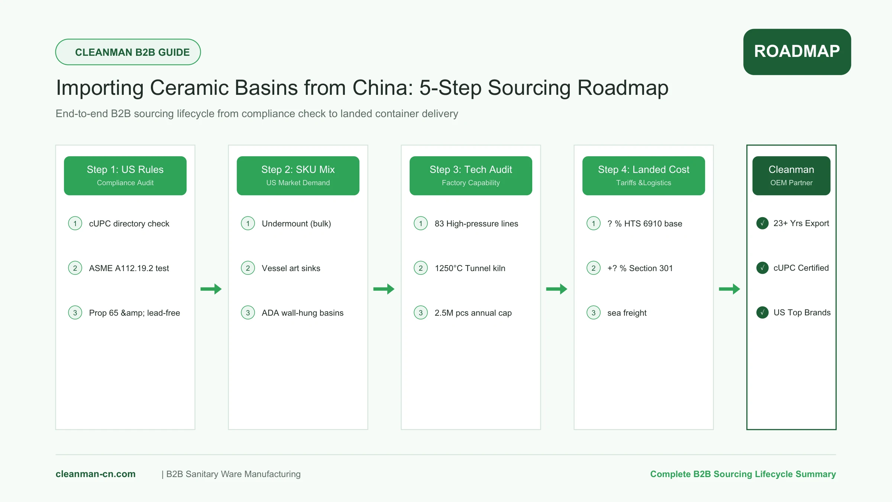Click the 'Vessel art sinks' text
Screen dimensions: 892x502
point(291,268)
